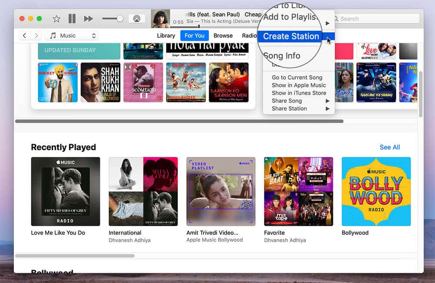Click the Sia album artwork in player
This screenshot has height=283, width=435.
pyautogui.click(x=161, y=19)
